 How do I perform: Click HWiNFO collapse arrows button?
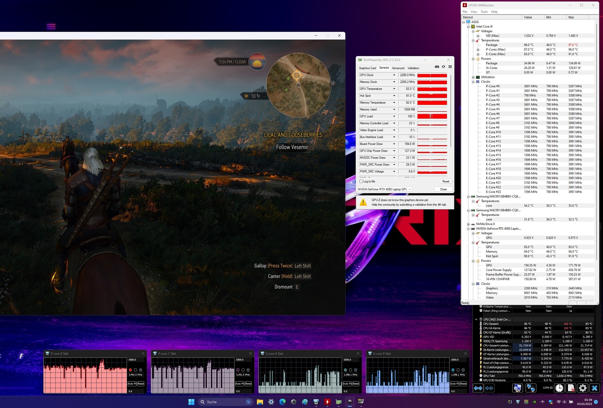[x=489, y=388]
